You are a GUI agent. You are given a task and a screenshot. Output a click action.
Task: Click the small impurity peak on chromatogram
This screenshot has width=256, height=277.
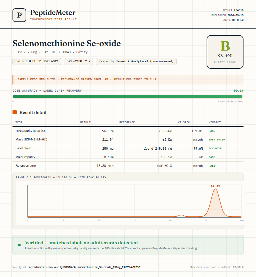click(181, 215)
